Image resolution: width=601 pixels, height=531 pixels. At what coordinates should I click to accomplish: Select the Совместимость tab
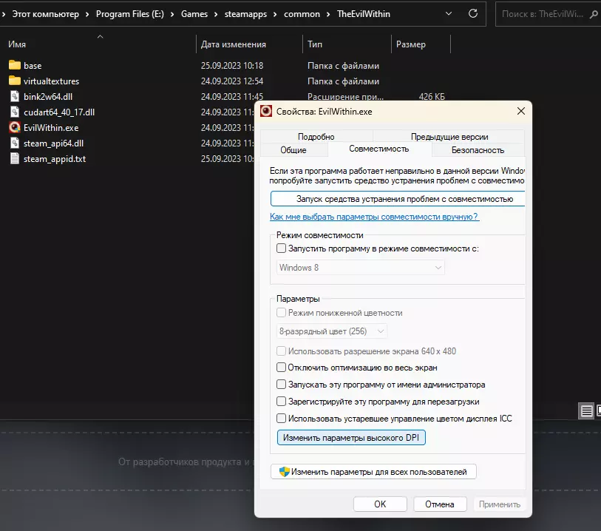pyautogui.click(x=379, y=149)
